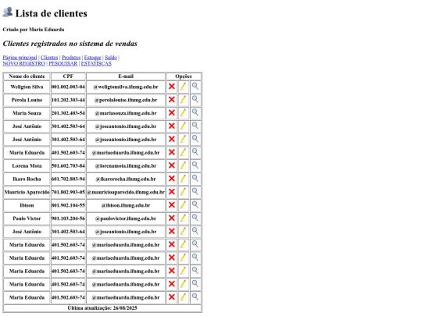View Mauricio Aparecido details with magnifier
Image resolution: width=422 pixels, height=316 pixels.
[x=195, y=192]
